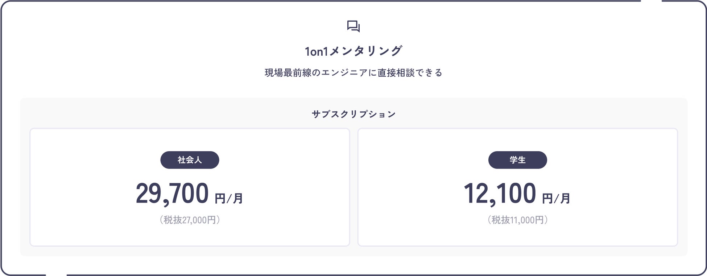Viewport: 707px width, 276px height.
Task: Click the (税抜11,000円) tax-excluded note
Action: [517, 220]
